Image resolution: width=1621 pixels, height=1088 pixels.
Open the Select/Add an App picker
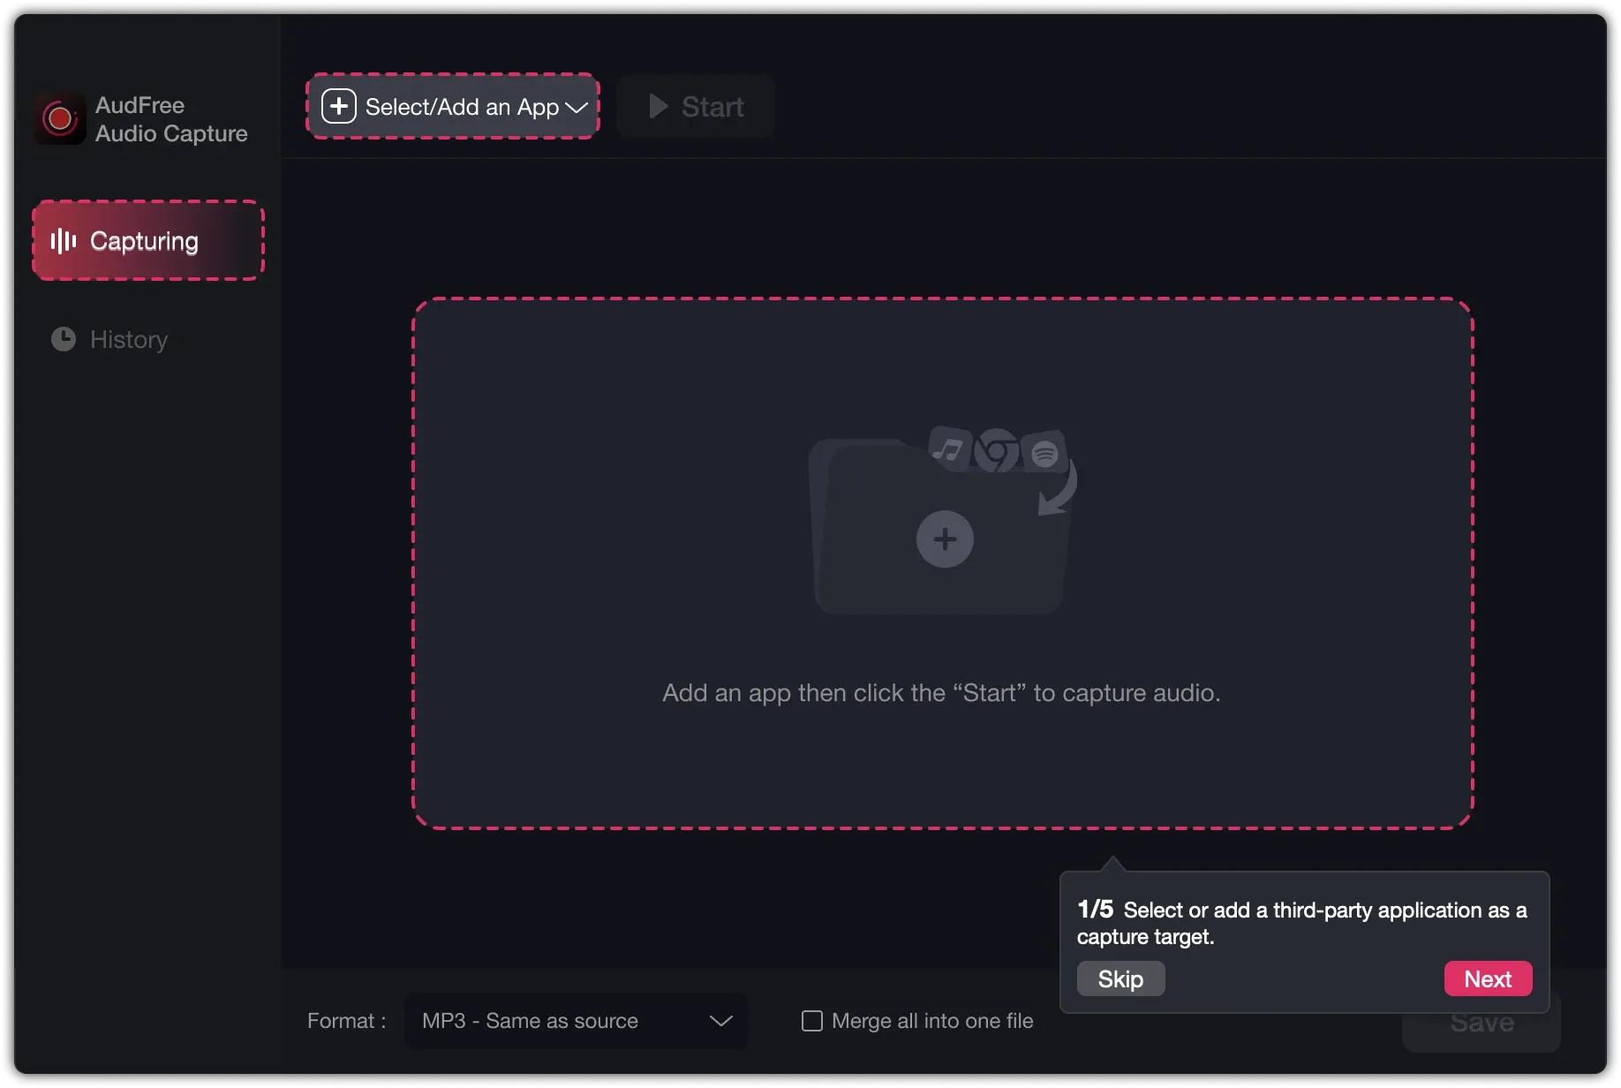452,106
